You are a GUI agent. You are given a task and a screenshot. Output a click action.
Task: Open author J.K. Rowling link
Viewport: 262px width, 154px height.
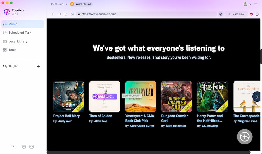click(210, 126)
